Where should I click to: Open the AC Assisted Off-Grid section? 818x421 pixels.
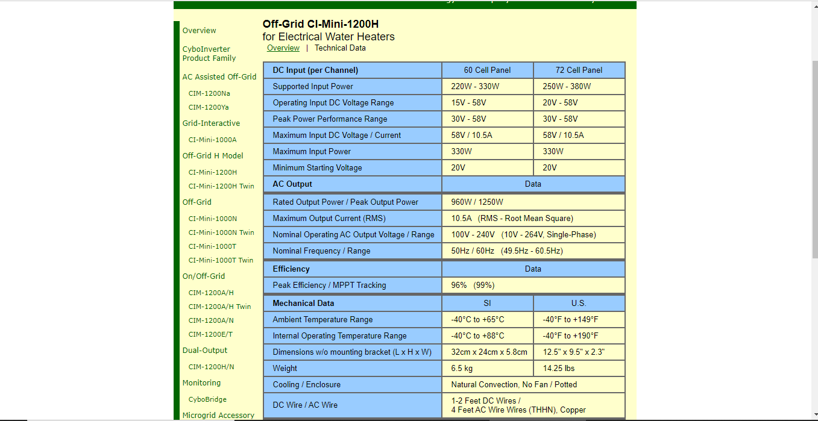pyautogui.click(x=219, y=77)
